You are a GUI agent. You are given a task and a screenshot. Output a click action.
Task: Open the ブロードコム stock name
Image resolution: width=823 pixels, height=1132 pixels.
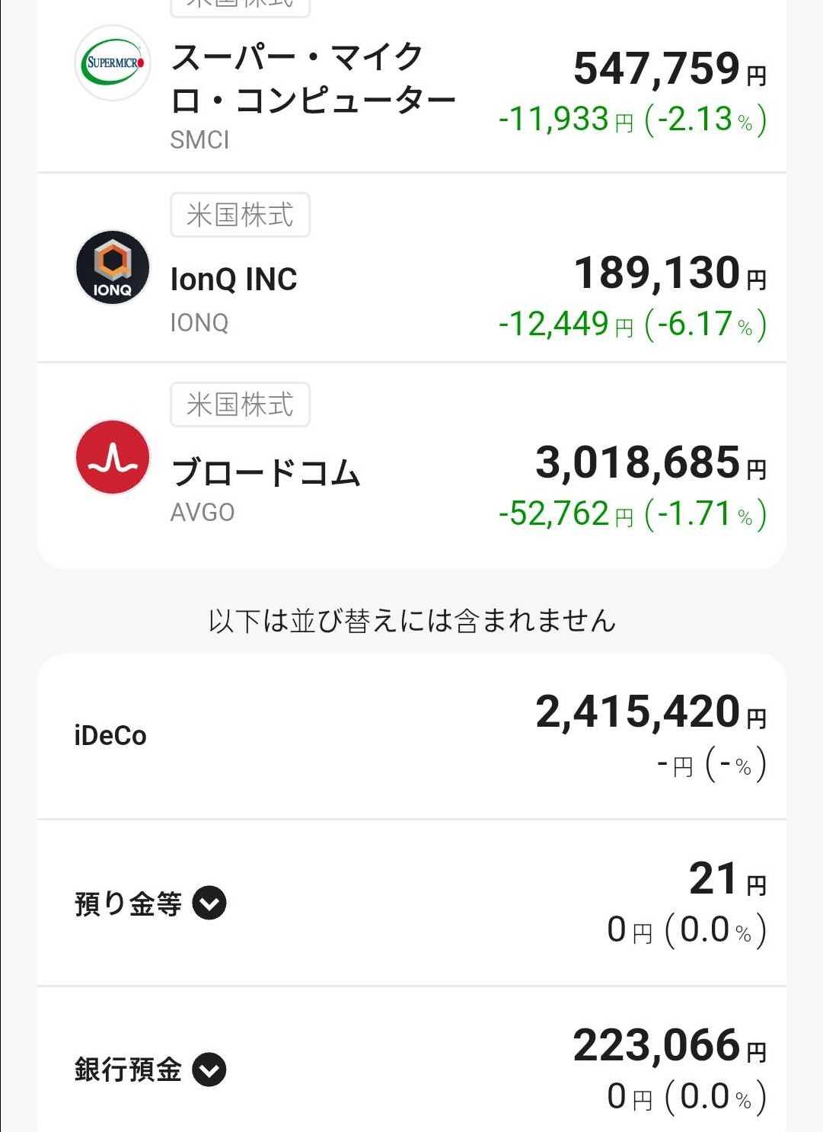click(x=266, y=472)
